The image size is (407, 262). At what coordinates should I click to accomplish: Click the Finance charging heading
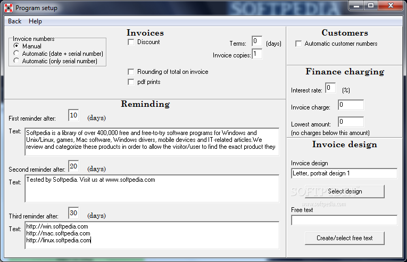coord(345,72)
